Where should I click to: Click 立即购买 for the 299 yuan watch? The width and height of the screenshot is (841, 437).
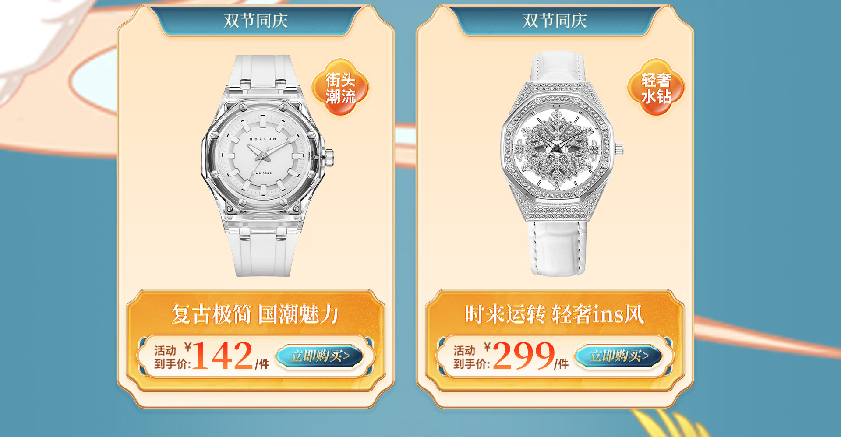pos(618,356)
